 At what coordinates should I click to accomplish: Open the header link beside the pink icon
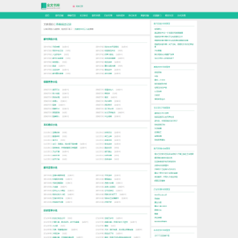click(79, 7)
